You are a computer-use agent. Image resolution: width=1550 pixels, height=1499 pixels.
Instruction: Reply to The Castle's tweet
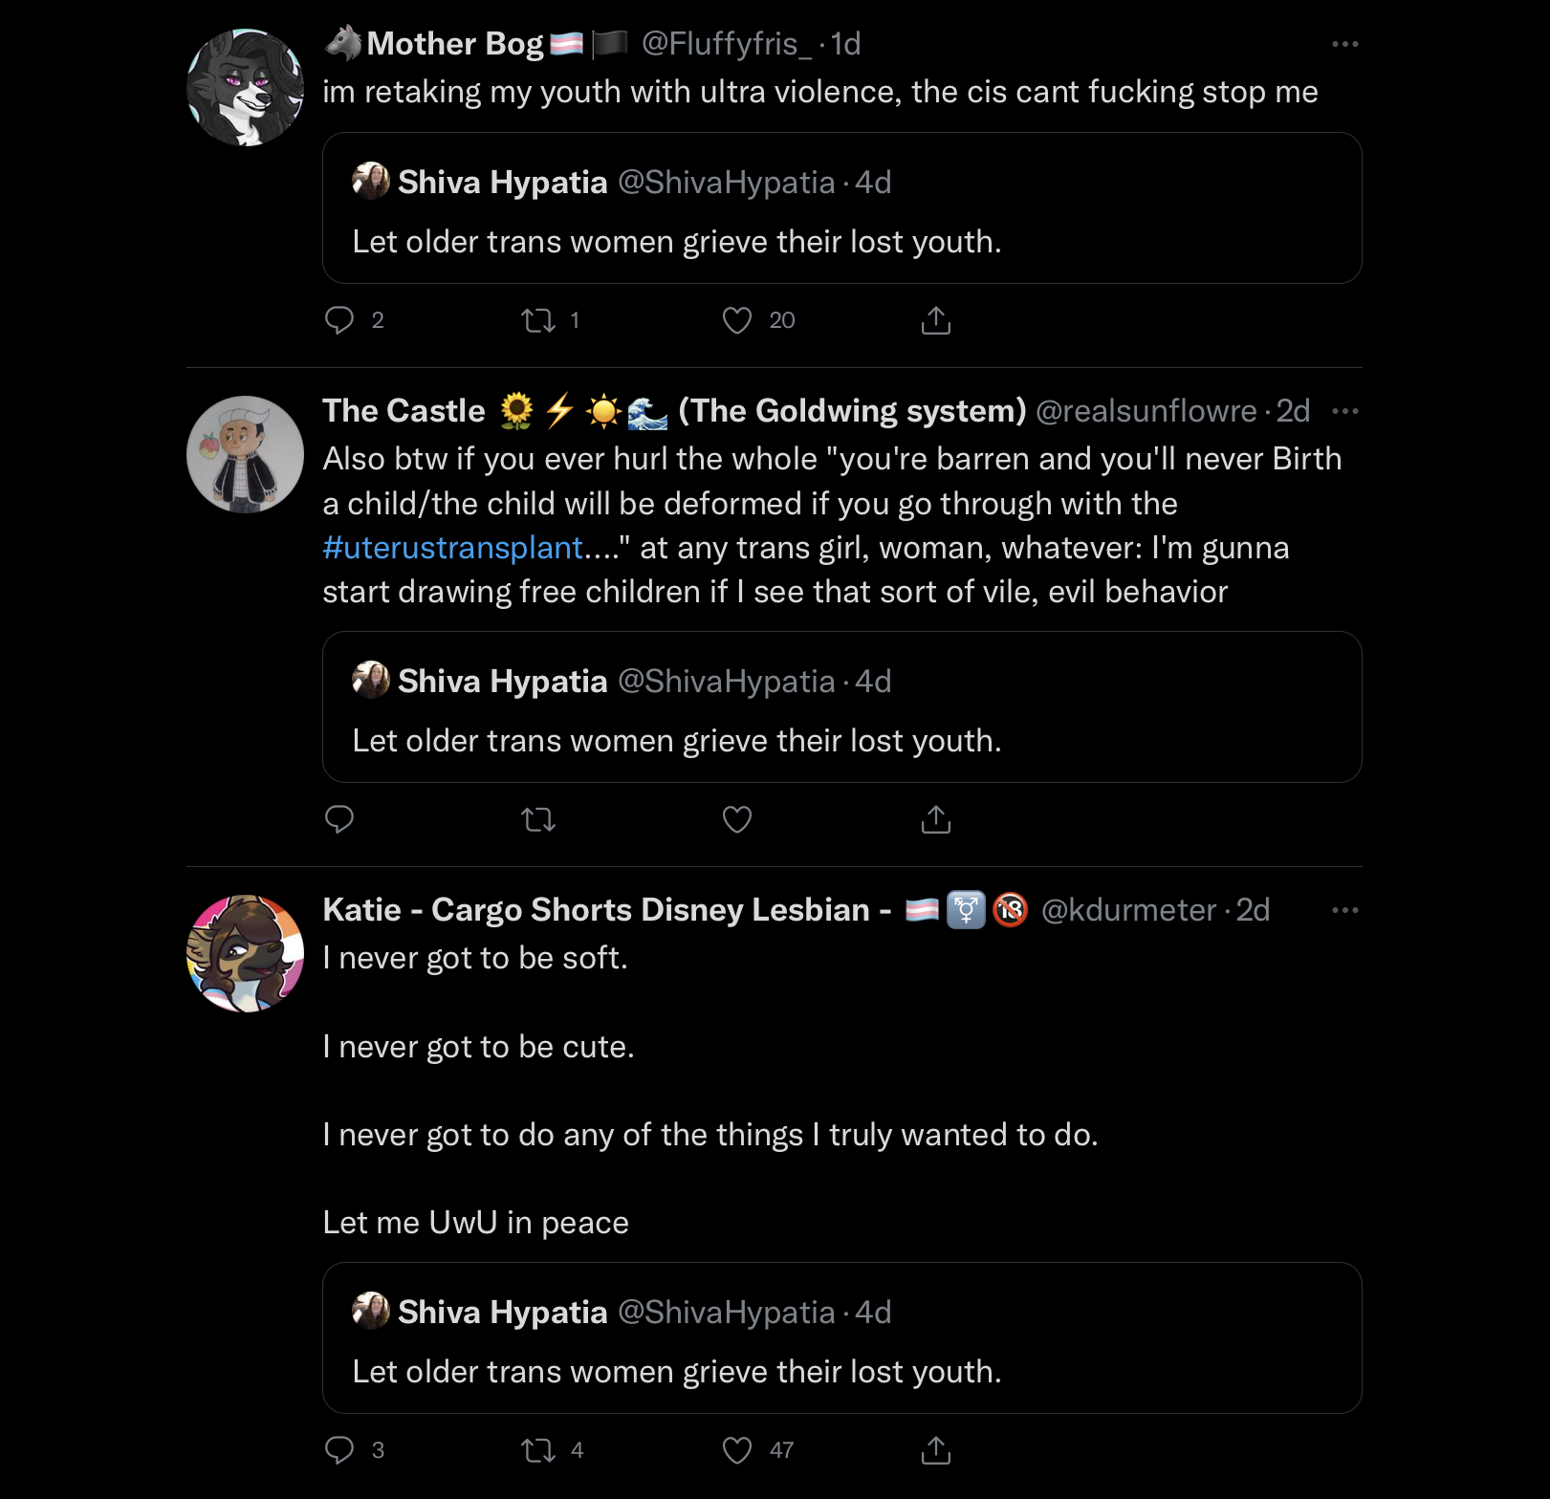click(339, 819)
